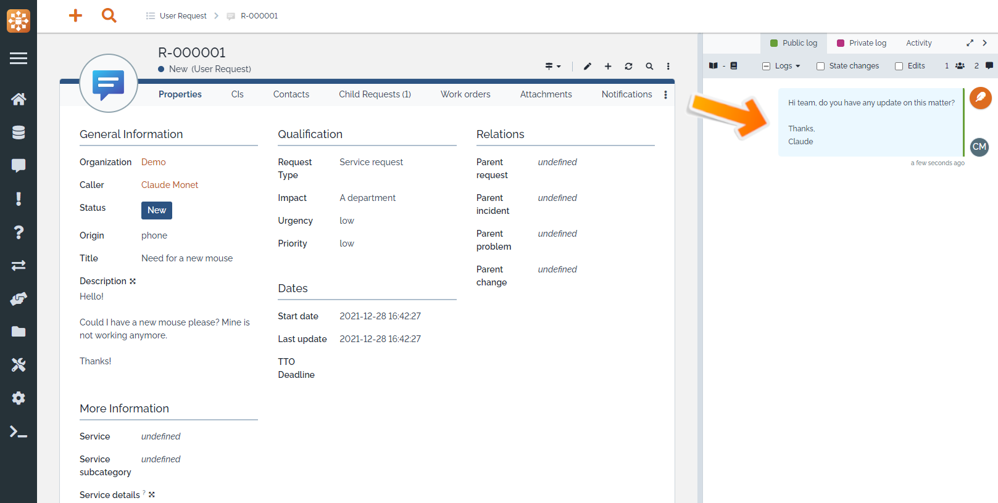
Task: Open the Logs dropdown arrow
Action: [x=797, y=67]
